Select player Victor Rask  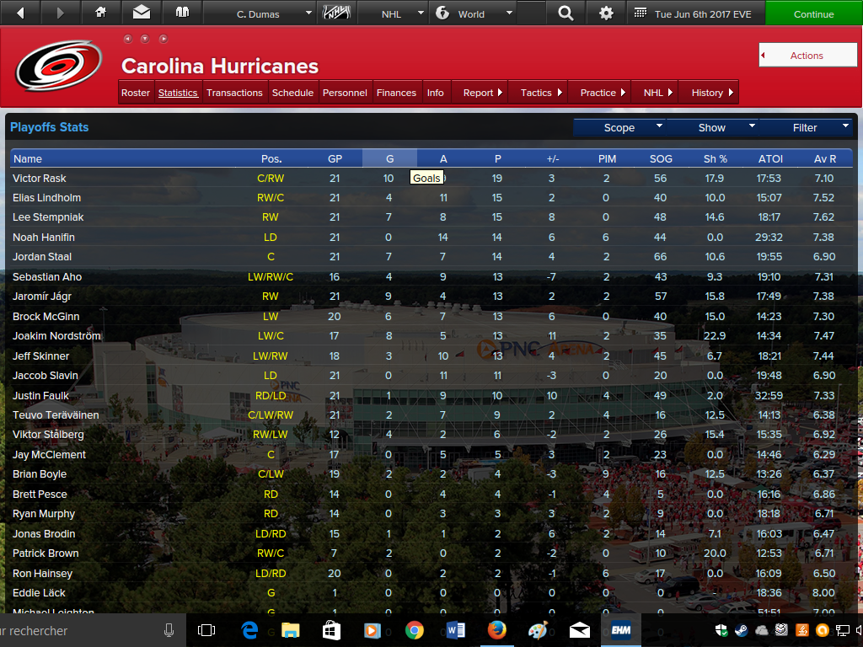pos(39,179)
